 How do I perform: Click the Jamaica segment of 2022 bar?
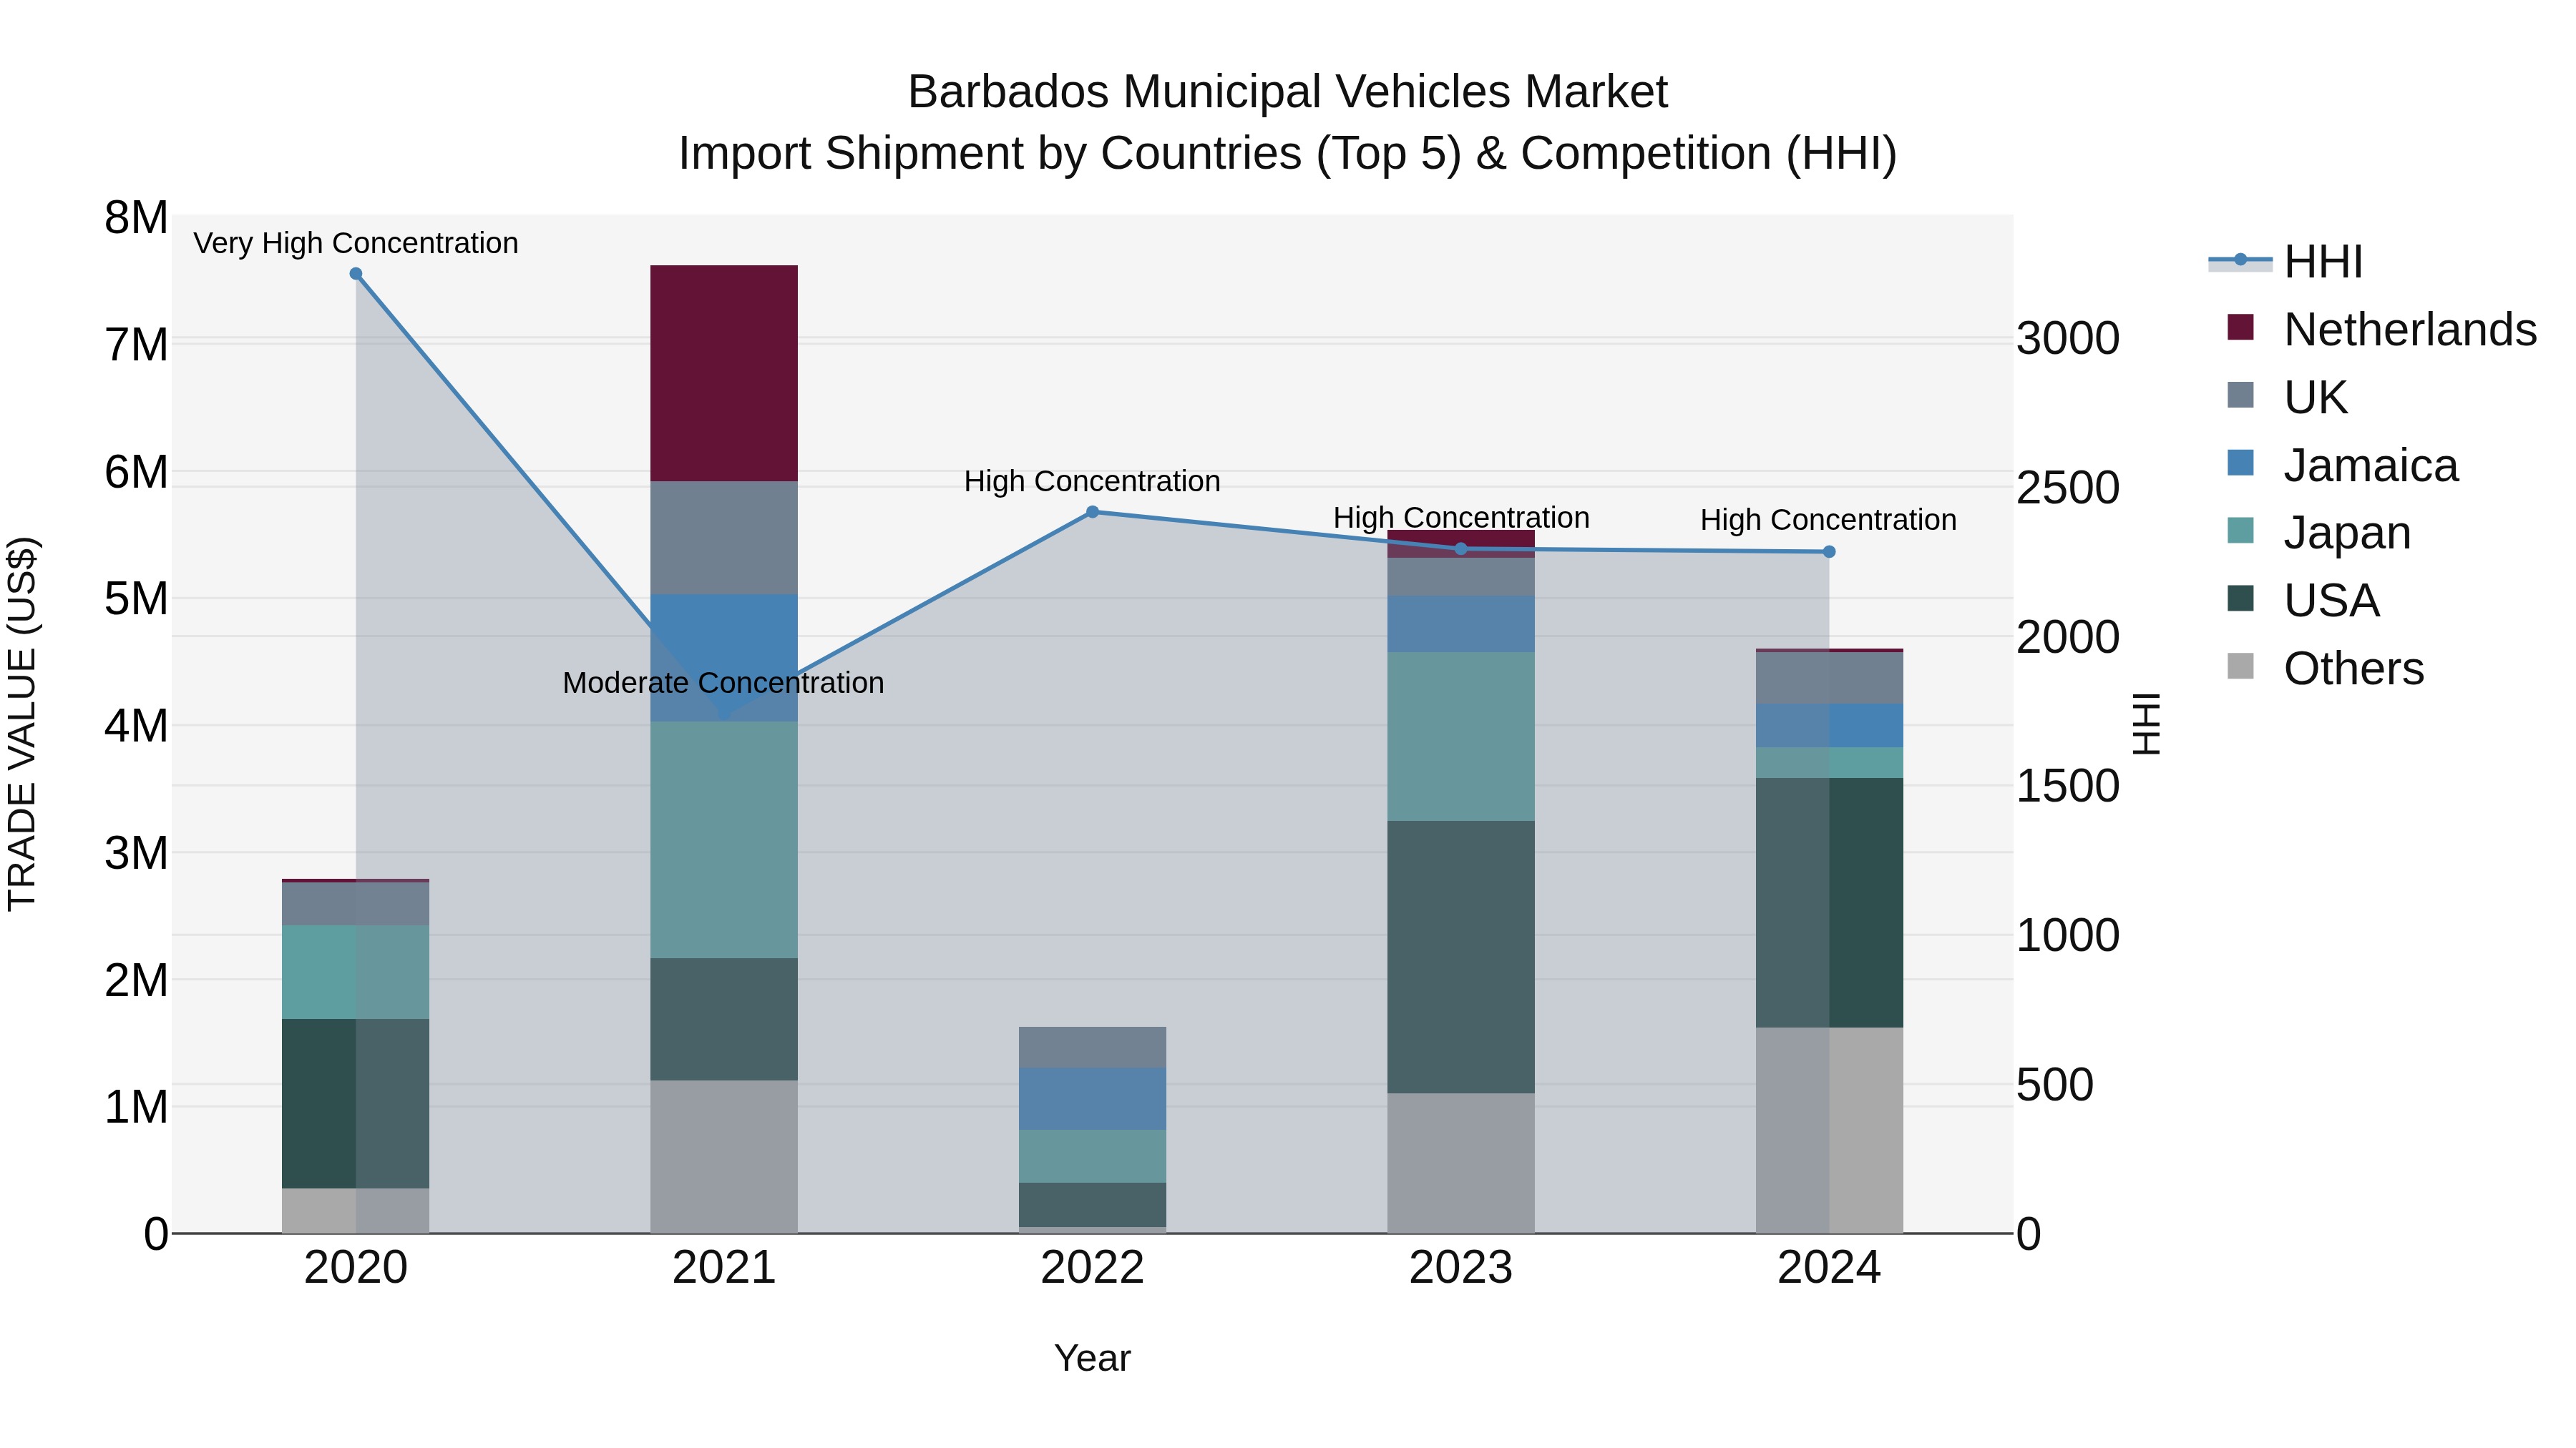[1092, 1098]
